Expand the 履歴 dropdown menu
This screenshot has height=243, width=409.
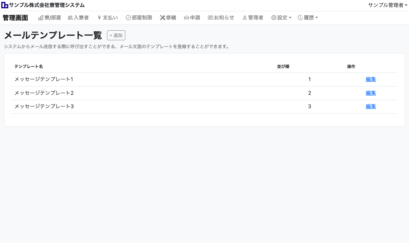coord(308,18)
